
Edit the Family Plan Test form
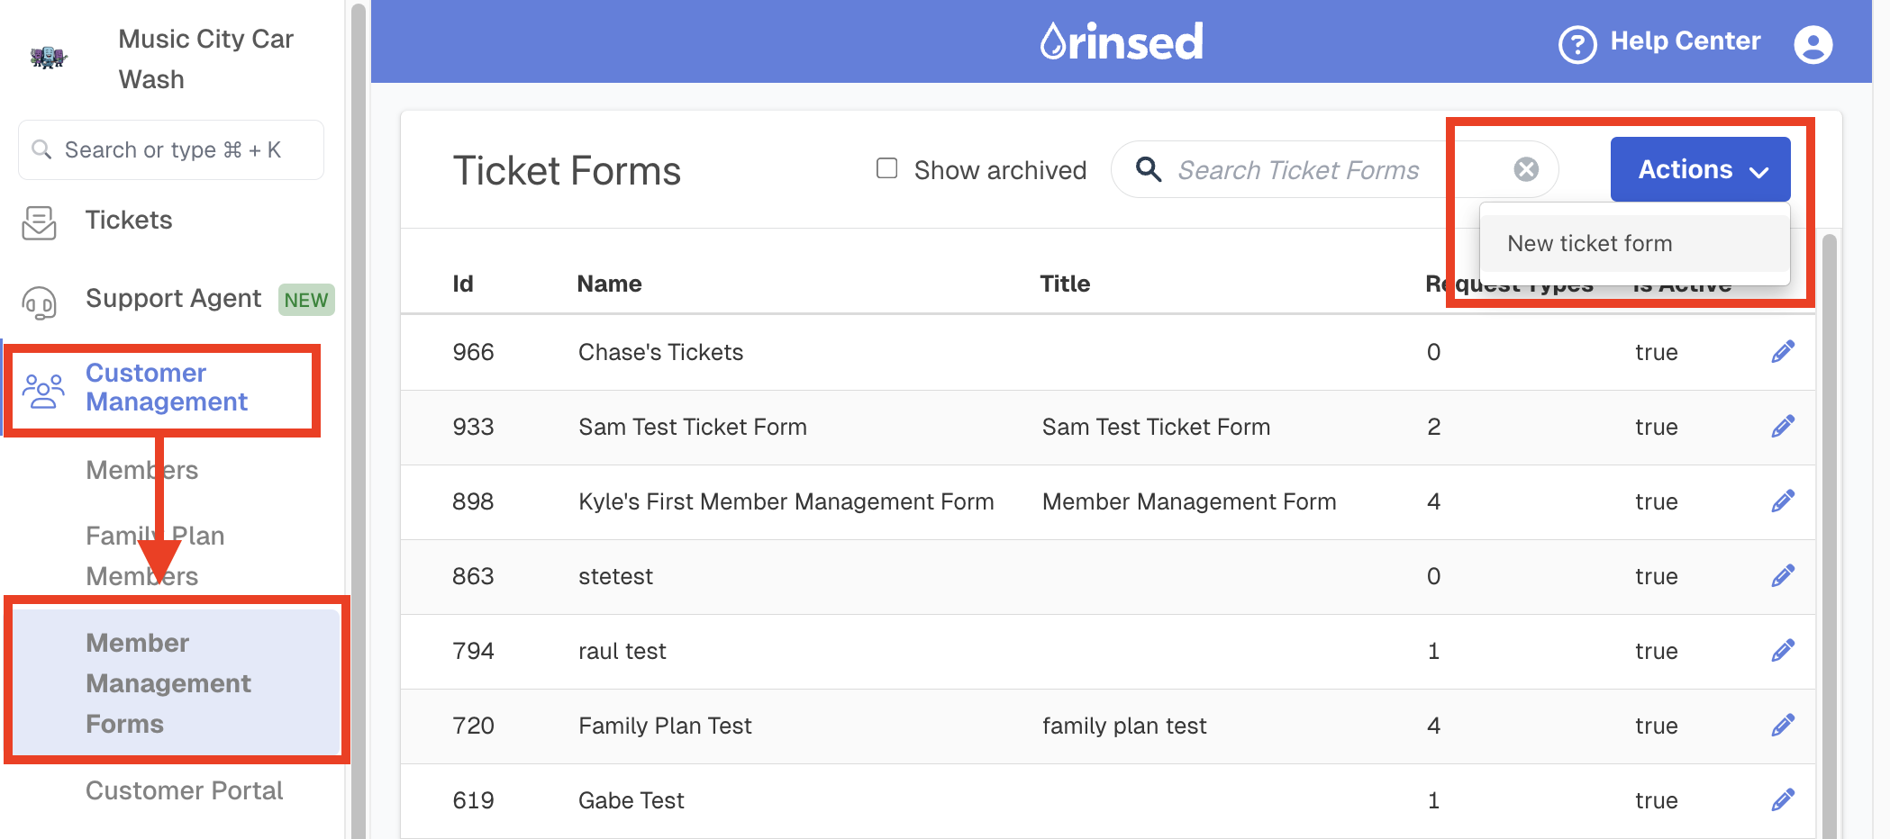click(x=1783, y=726)
